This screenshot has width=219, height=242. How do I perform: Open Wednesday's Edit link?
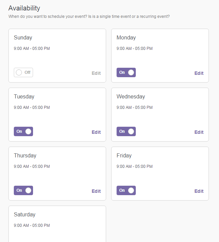coord(199,132)
